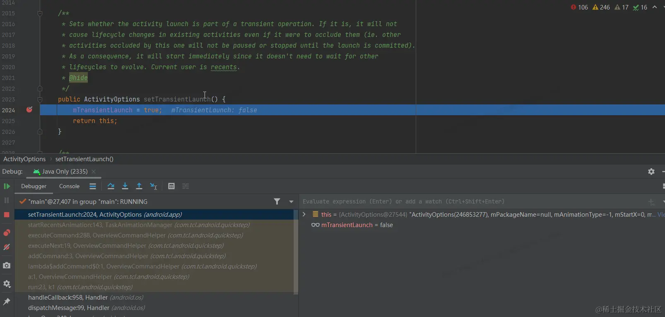Click the Trace Current Stream Chain icon
This screenshot has width=665, height=317.
(186, 186)
